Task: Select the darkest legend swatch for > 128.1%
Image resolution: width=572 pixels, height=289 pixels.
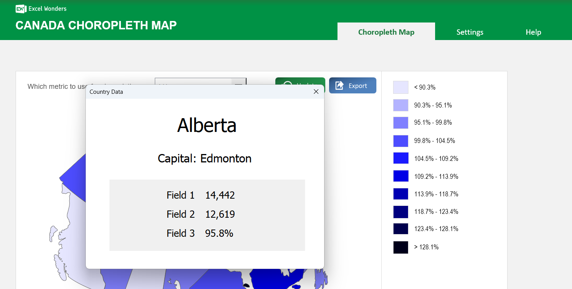Action: (x=400, y=247)
